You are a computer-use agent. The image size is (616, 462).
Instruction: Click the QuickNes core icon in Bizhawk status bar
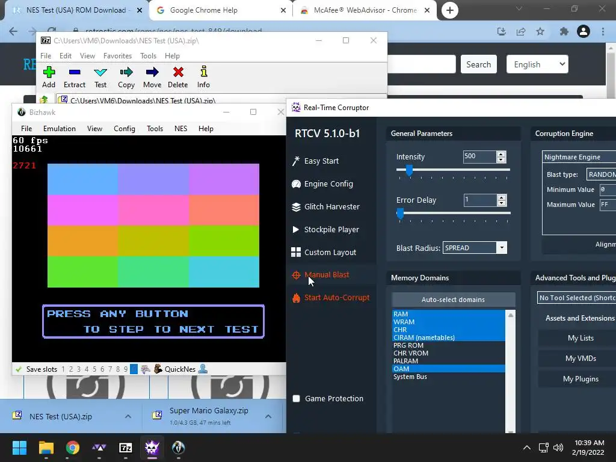158,369
